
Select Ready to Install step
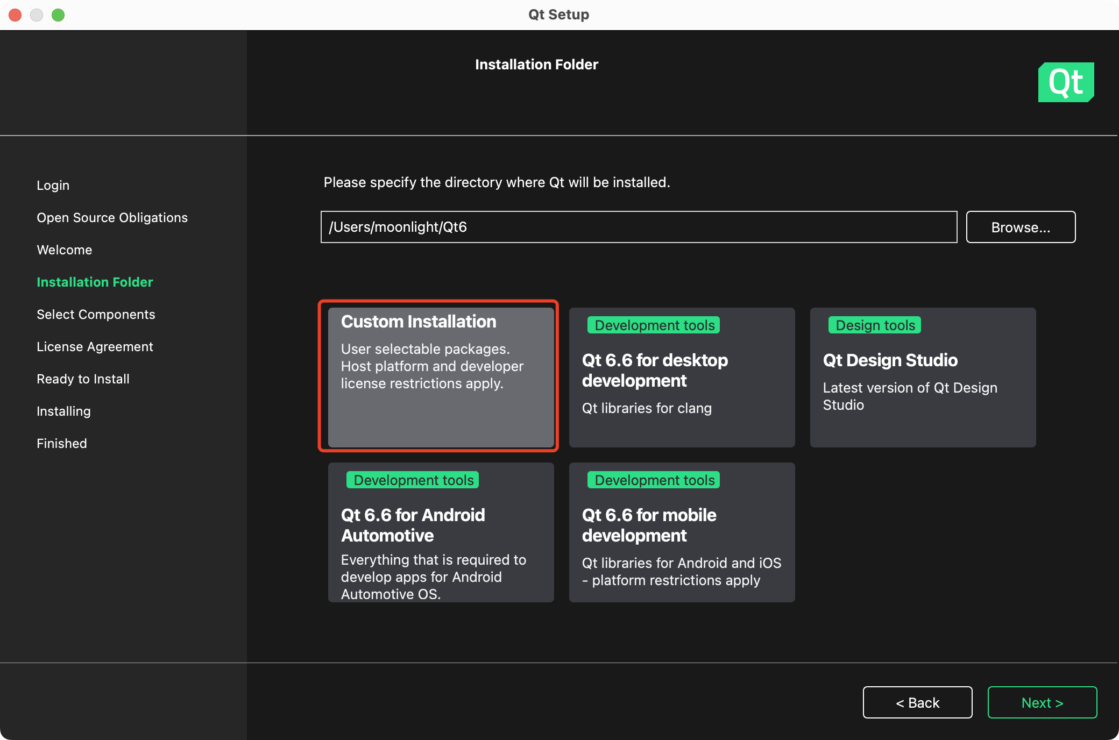[83, 379]
